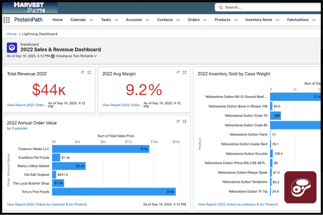This screenshot has height=215, width=323.
Task: Click the dashboard gauge icon
Action: click(x=12, y=48)
